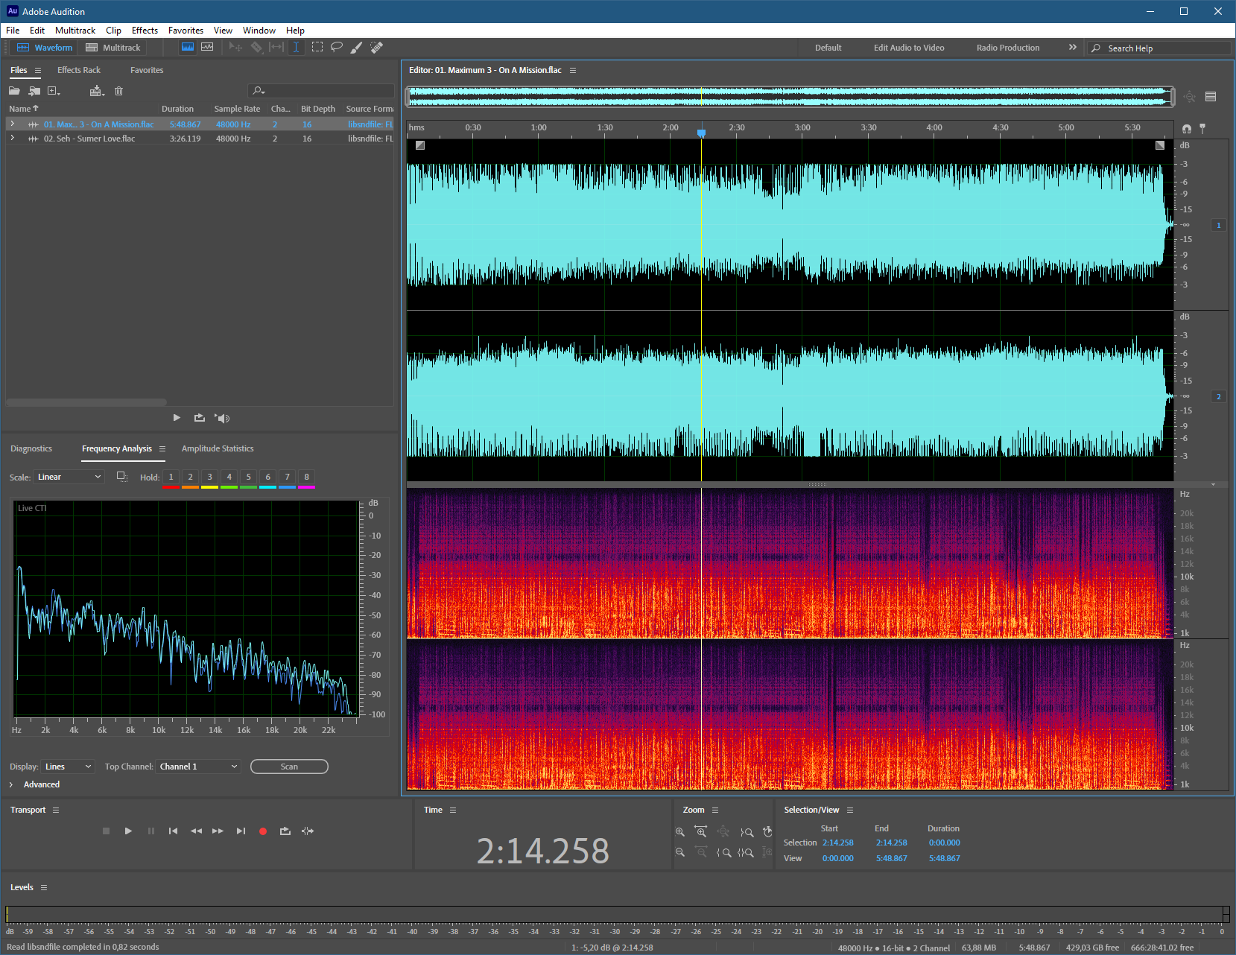This screenshot has width=1236, height=955.
Task: Zoom out amplitude icon in Zoom panel
Action: [x=679, y=852]
